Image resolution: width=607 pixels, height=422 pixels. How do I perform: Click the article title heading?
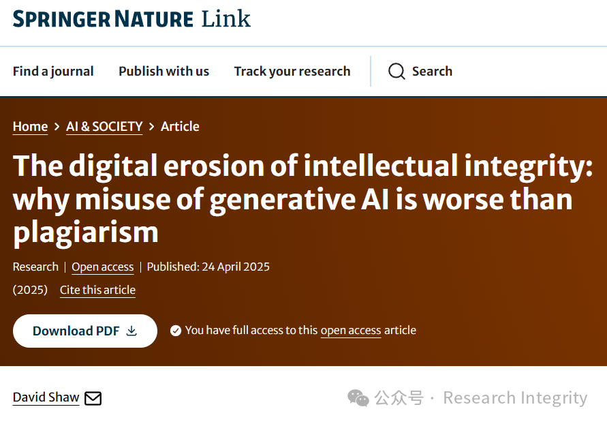pyautogui.click(x=302, y=199)
